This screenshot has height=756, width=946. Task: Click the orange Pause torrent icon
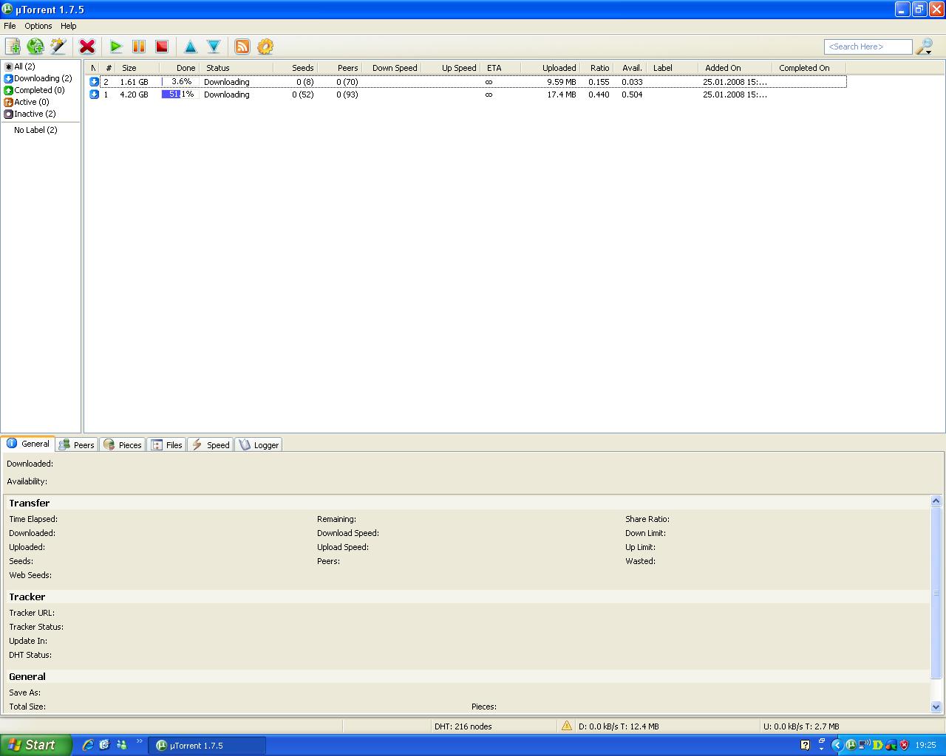139,47
